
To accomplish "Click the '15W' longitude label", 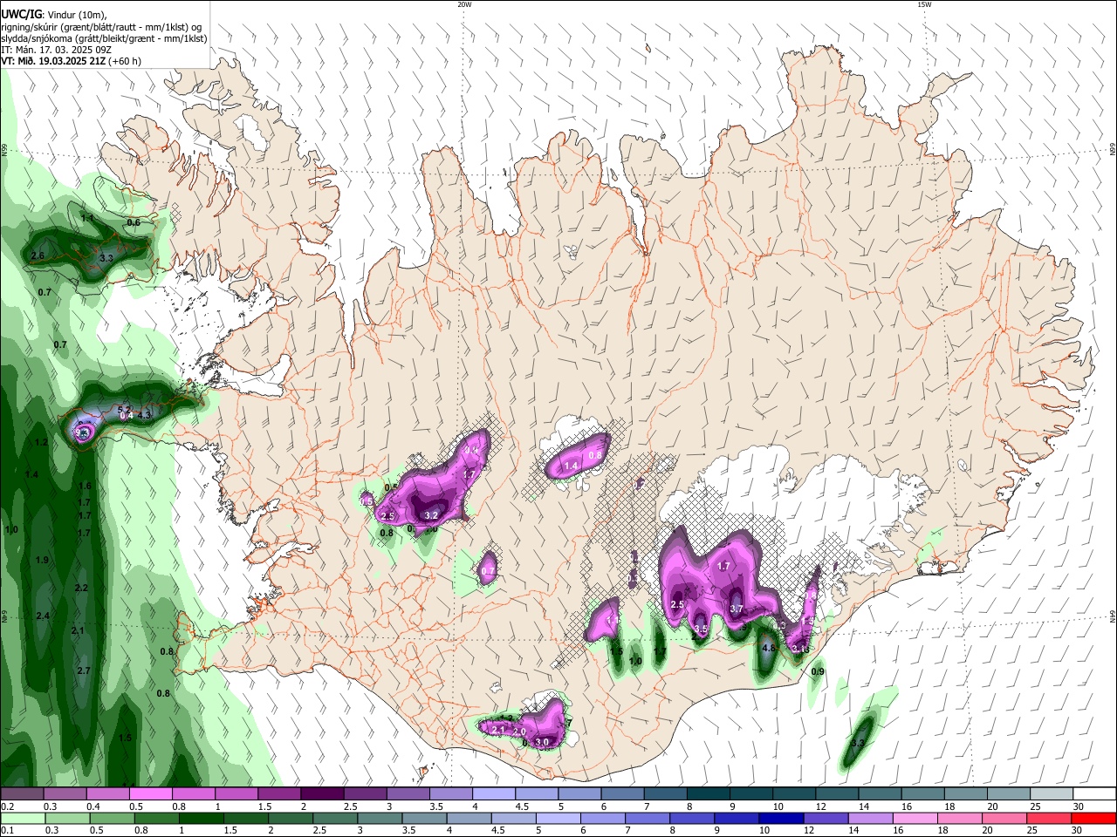I will click(x=924, y=4).
